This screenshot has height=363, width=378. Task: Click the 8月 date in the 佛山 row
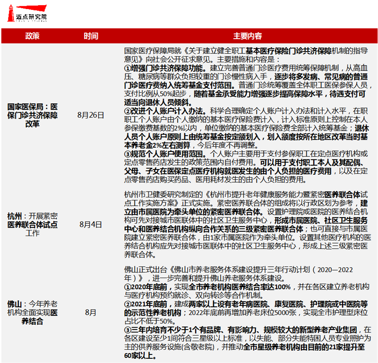pos(91,312)
